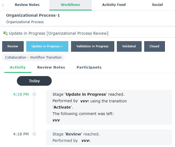Open the Review Notes sub-tab below stages
The image size is (175, 147).
click(51, 67)
